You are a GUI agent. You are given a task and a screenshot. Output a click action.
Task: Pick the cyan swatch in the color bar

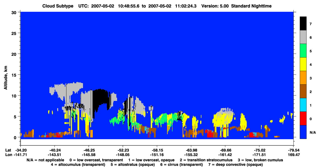tap(303, 105)
